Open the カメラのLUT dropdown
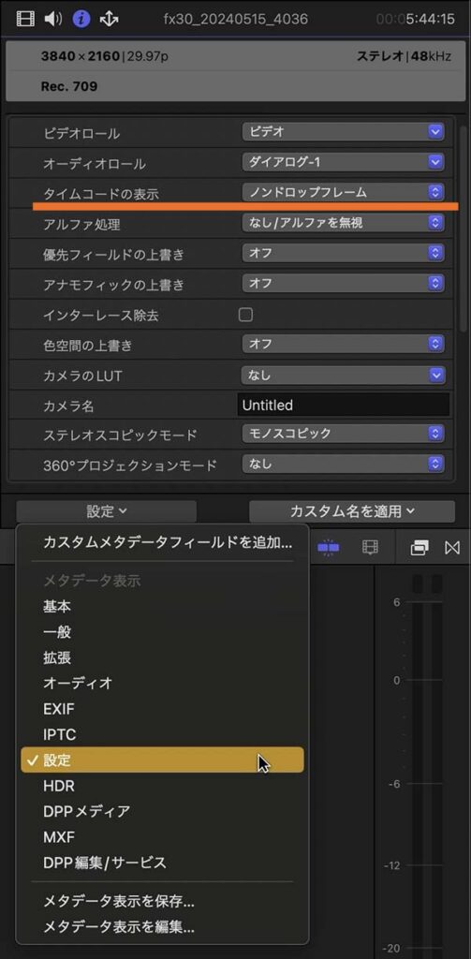The height and width of the screenshot is (959, 471). (343, 375)
